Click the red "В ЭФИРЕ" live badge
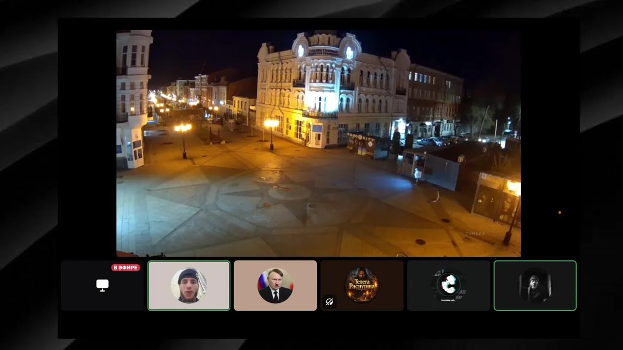 126,267
